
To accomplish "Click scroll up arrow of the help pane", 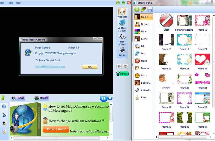I will [x=111, y=104].
